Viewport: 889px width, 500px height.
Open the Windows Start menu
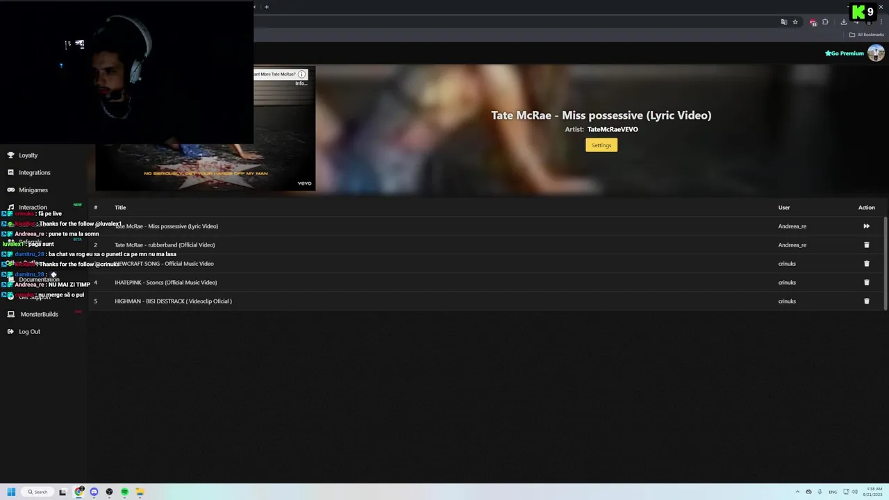[11, 492]
